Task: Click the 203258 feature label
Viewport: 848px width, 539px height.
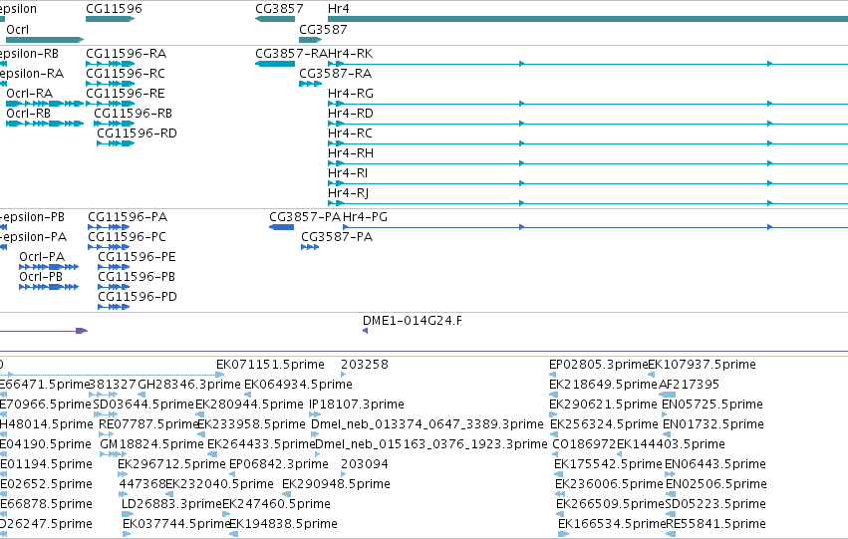Action: pyautogui.click(x=365, y=365)
